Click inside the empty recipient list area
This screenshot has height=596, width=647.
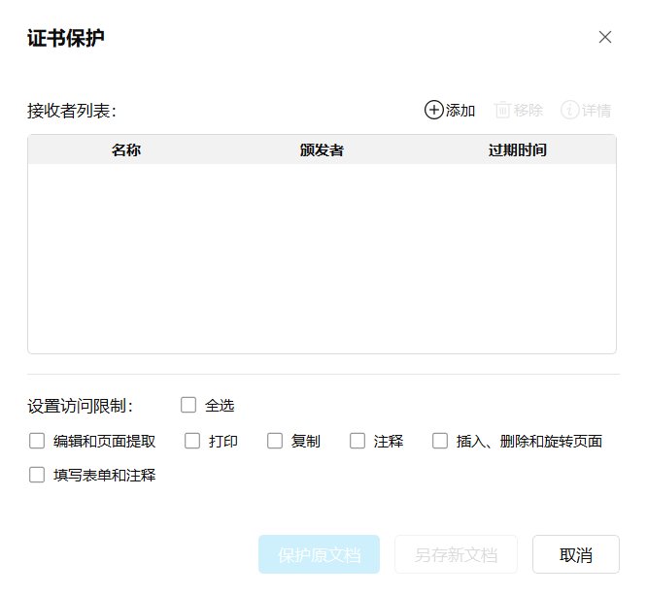pyautogui.click(x=322, y=257)
